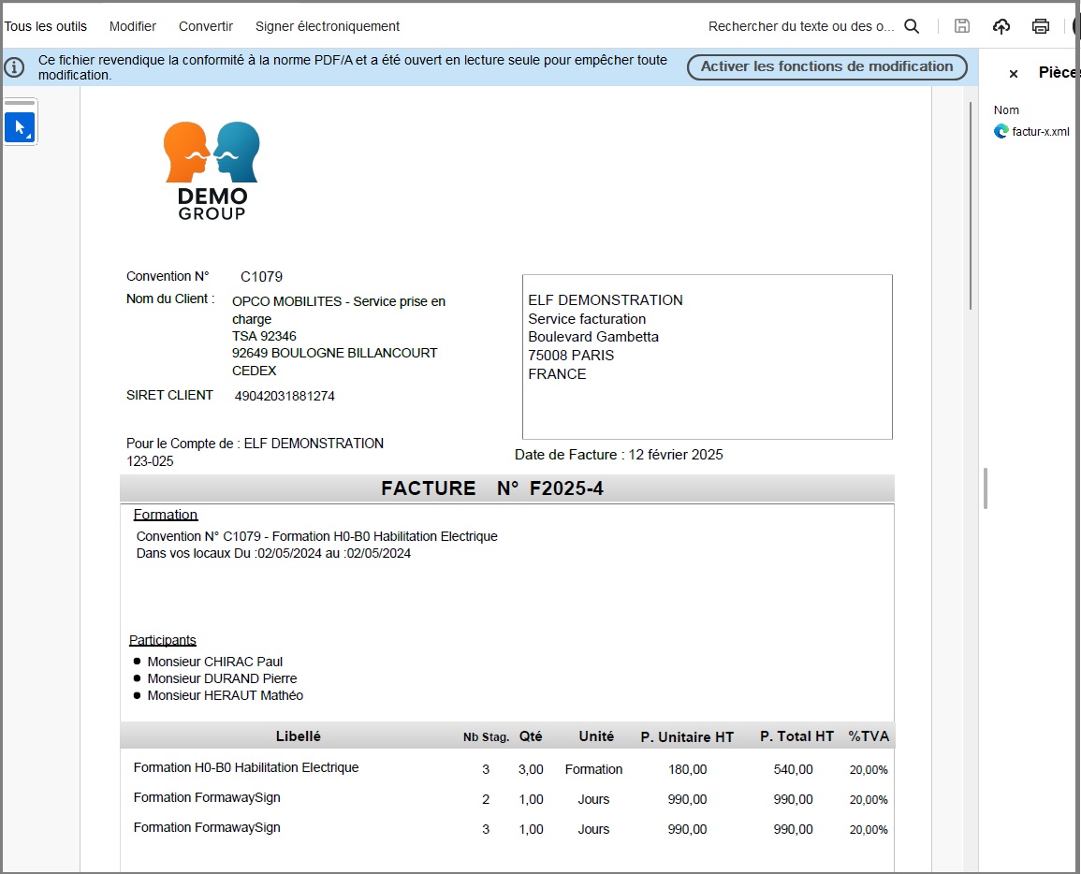Open the Tous les outils menu
The width and height of the screenshot is (1081, 874).
coord(46,26)
